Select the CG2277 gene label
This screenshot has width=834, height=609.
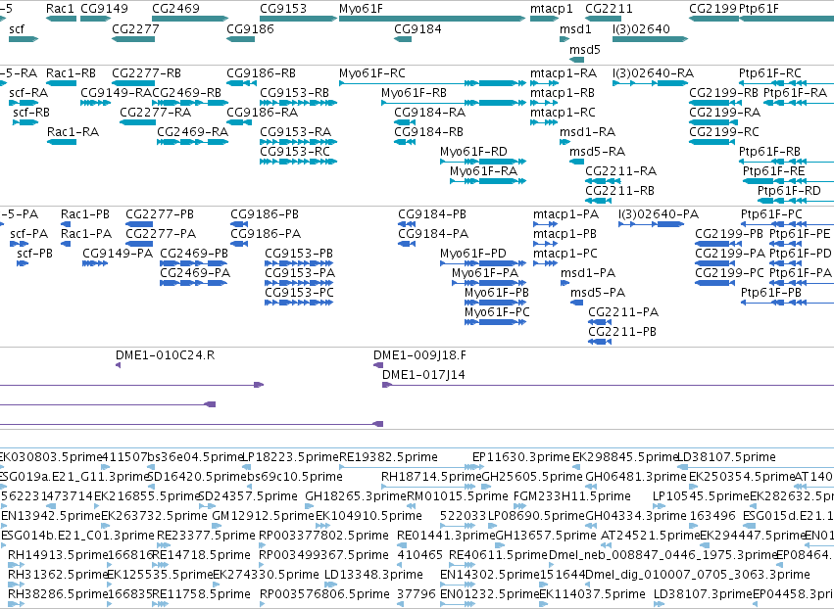click(135, 28)
